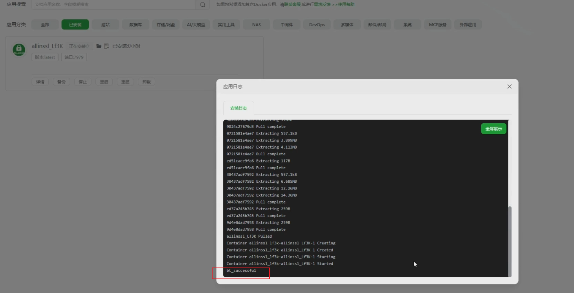Switch to the 安装日志 tab in dialog
The image size is (574, 293).
[238, 107]
